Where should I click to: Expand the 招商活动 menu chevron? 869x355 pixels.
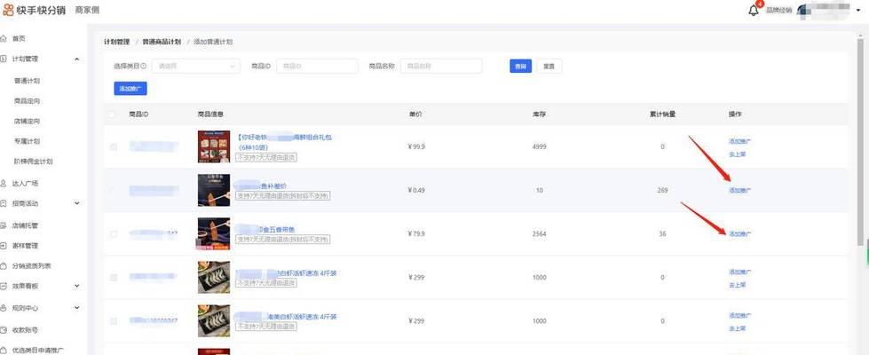pyautogui.click(x=76, y=203)
